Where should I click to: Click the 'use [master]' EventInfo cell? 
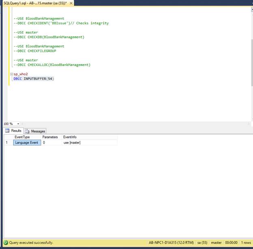90,143
